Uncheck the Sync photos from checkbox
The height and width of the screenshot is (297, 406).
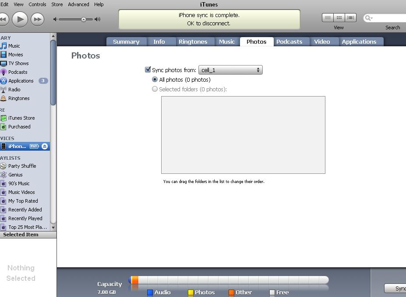[148, 69]
